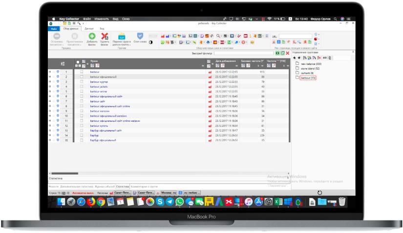Open the Файл menu in macOS menu bar
The image size is (403, 233).
[86, 19]
